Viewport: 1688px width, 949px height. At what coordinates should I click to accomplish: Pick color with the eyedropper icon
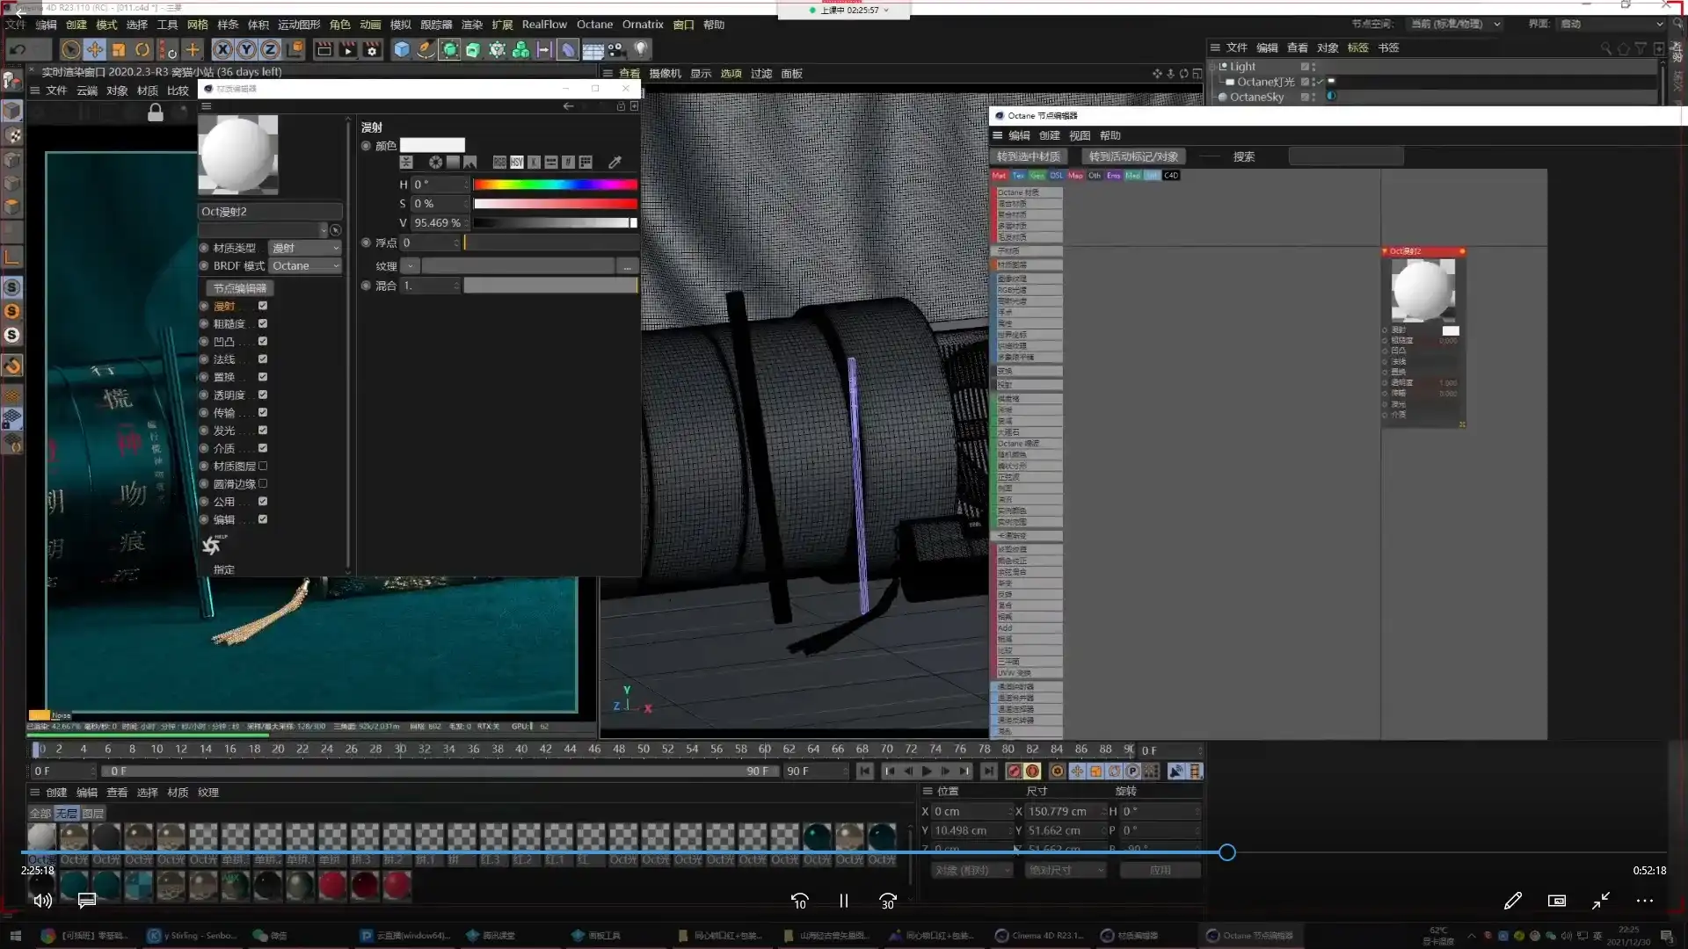pyautogui.click(x=615, y=163)
